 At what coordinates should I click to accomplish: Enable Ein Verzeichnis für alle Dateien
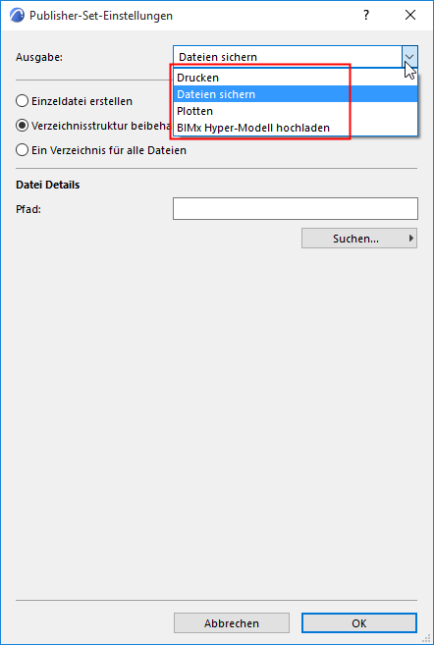(x=22, y=150)
